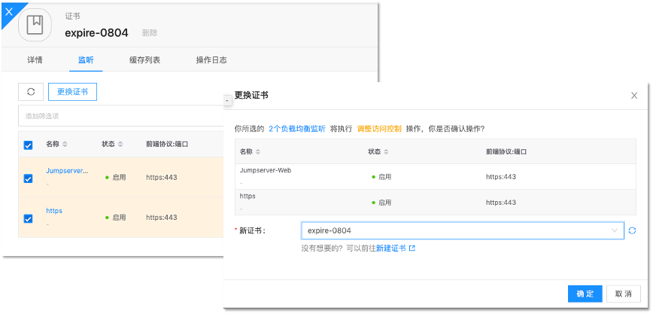Screen dimensions: 653x314
Task: Sort listener table by 状态 column
Action: click(120, 144)
